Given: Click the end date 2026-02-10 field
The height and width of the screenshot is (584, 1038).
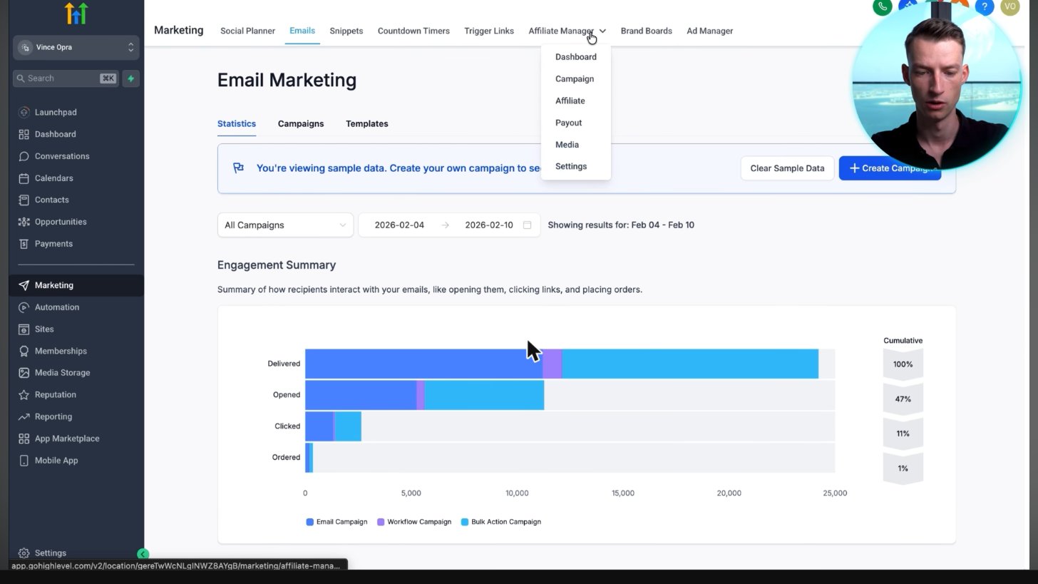Looking at the screenshot, I should pyautogui.click(x=489, y=225).
